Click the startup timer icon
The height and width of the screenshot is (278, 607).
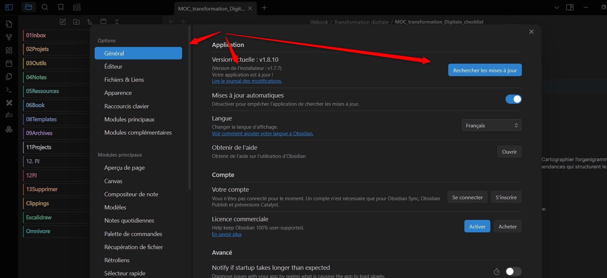[497, 271]
